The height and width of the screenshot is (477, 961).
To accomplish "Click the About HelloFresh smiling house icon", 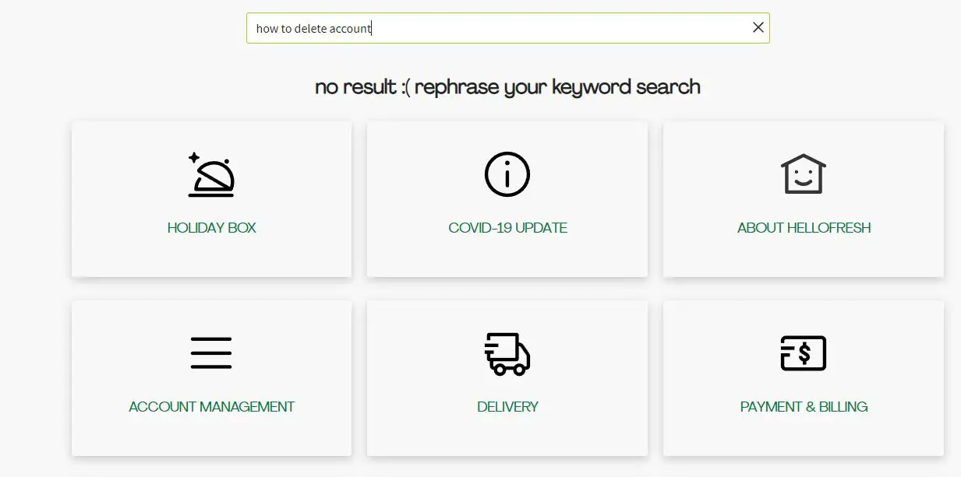I will [803, 174].
